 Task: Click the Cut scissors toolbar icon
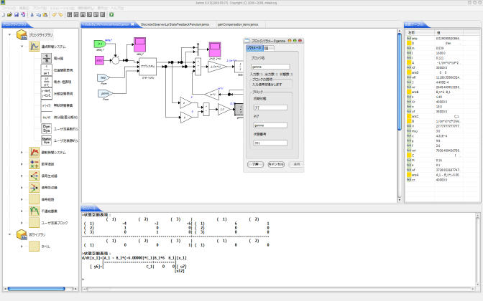33,14
